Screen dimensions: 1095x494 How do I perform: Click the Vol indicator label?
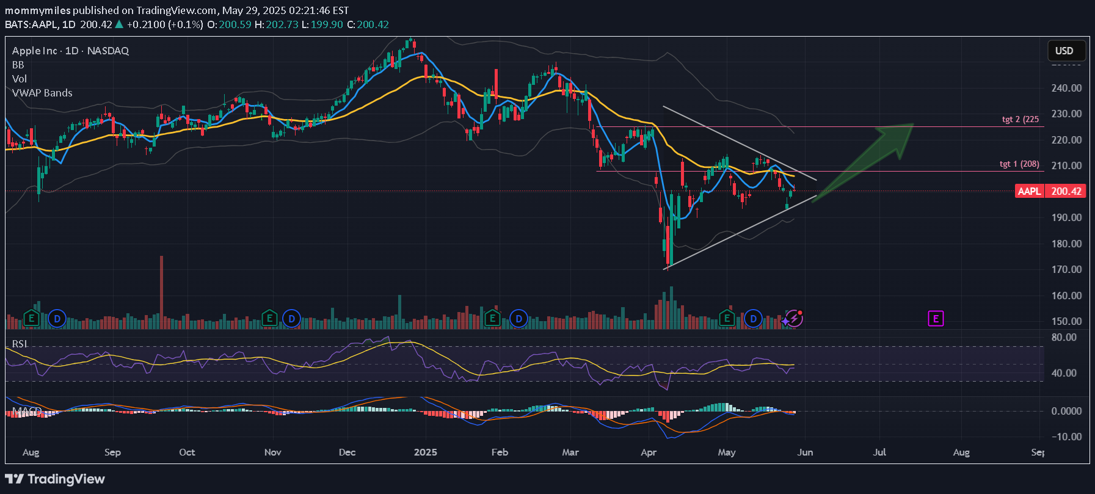(x=20, y=79)
